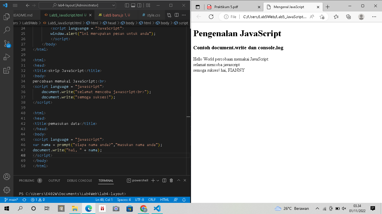382x214 pixels.
Task: Add the JavaScript page to Edge favorites
Action: point(322,17)
